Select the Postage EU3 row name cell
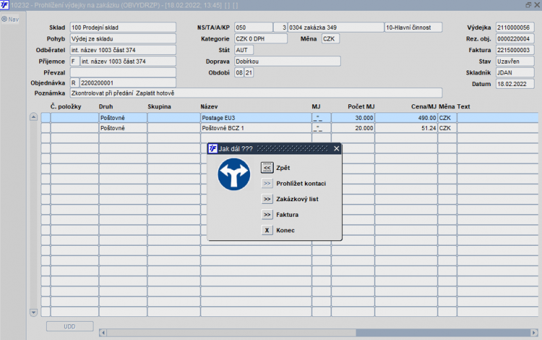 click(255, 118)
